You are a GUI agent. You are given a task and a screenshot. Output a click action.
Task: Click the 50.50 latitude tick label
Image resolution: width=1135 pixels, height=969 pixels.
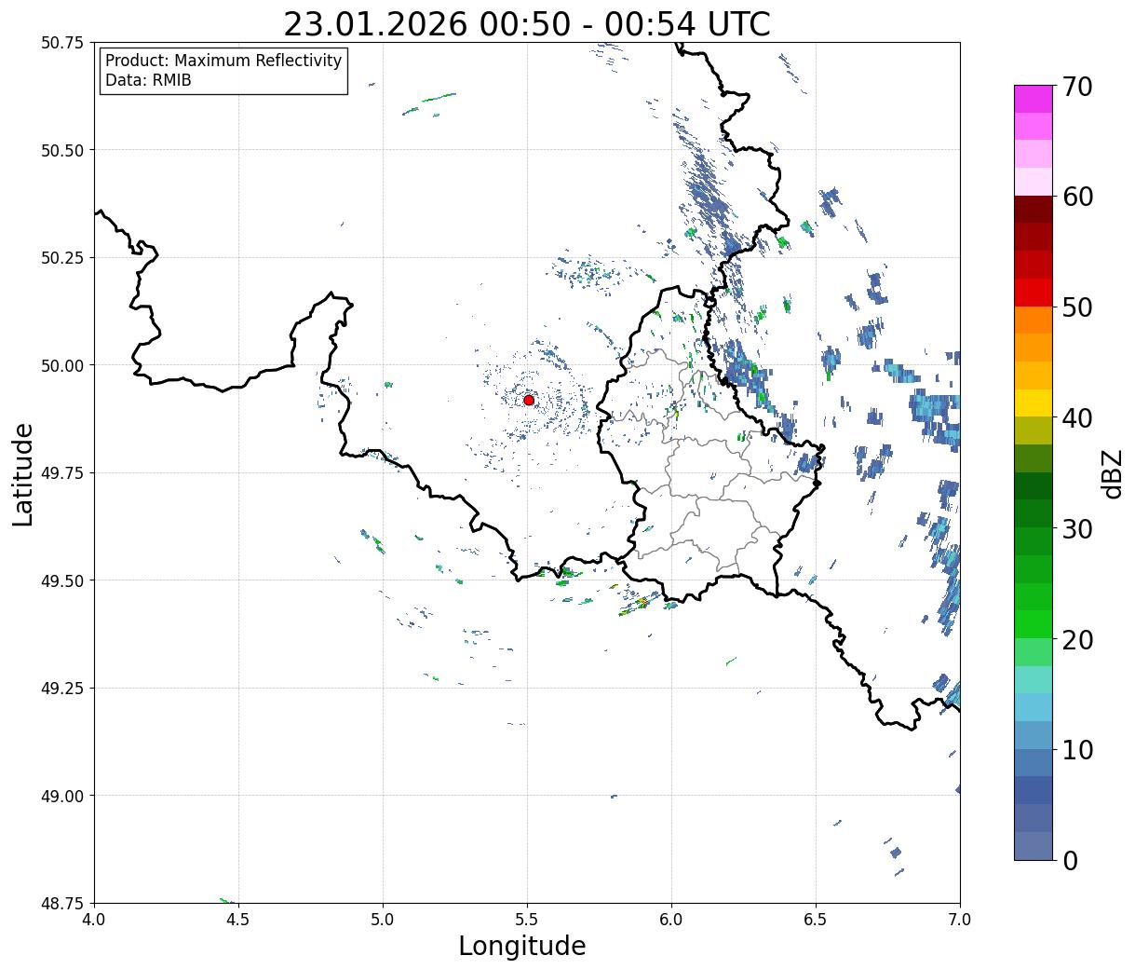coord(61,150)
